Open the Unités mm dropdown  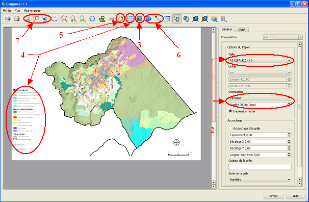pyautogui.click(x=260, y=73)
